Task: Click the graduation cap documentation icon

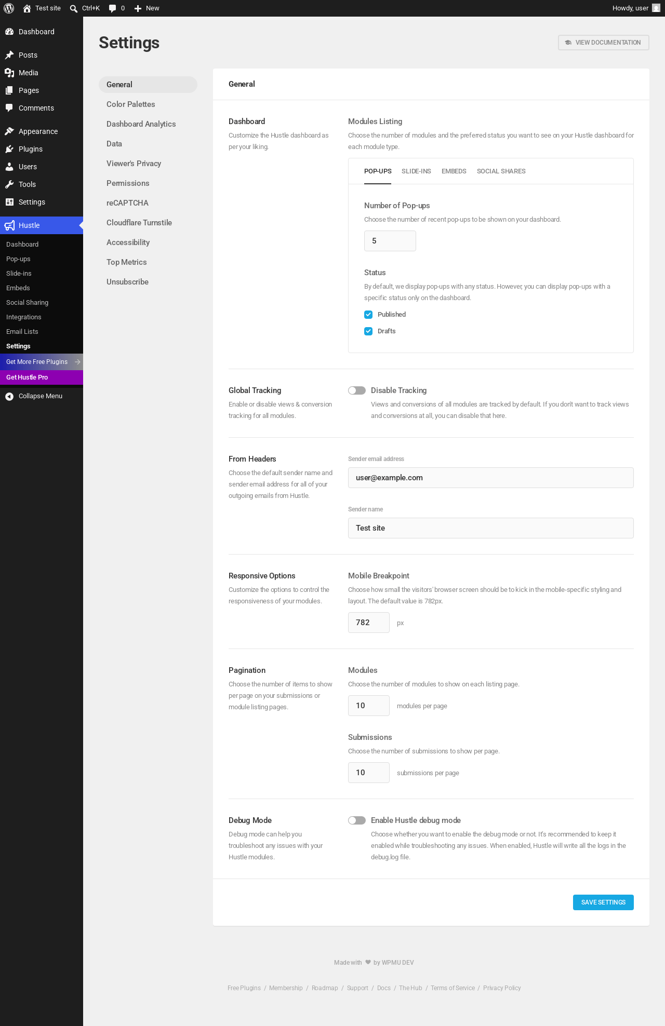Action: point(568,43)
